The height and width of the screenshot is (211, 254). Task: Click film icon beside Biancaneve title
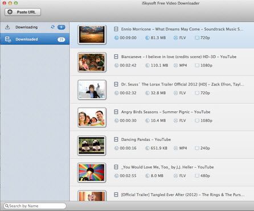tap(116, 57)
